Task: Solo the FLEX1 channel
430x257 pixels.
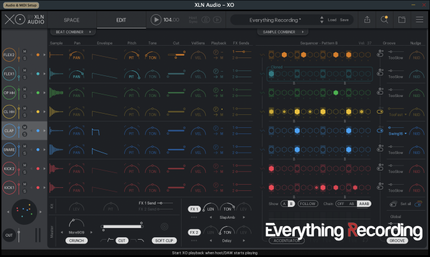Action: 25,77
